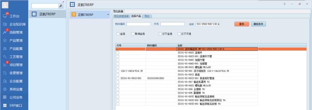The width and height of the screenshot is (312, 110).
Task: Check the 底座矩形管座 row checkbox
Action: click(x=118, y=78)
